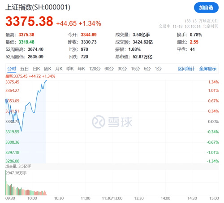The width and height of the screenshot is (224, 203).
Task: Switch to the 五日 tab
Action: (x=24, y=69)
